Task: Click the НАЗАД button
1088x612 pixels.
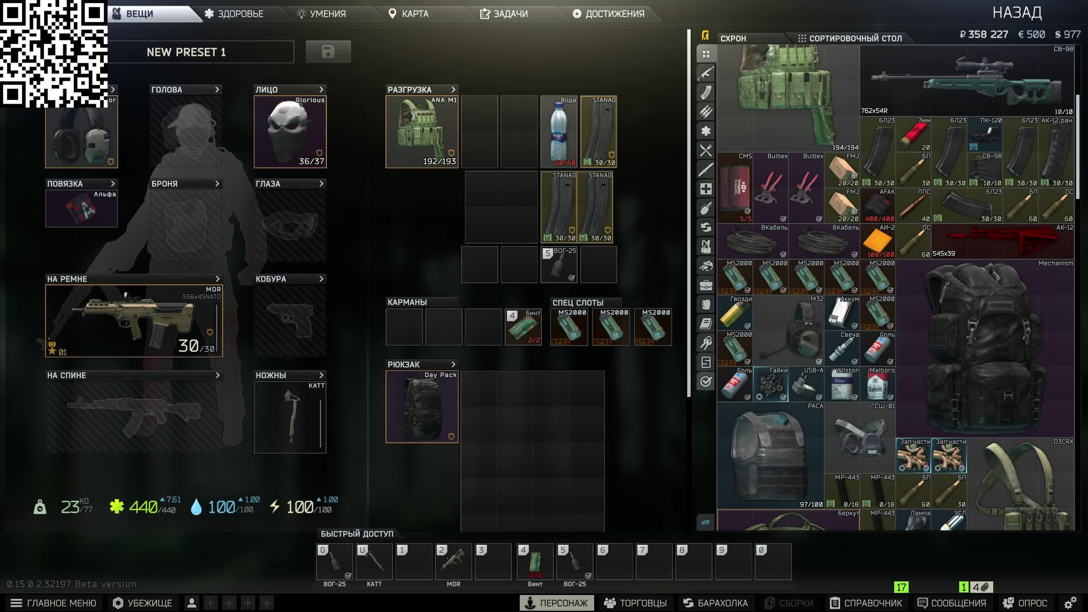Action: click(x=1017, y=13)
